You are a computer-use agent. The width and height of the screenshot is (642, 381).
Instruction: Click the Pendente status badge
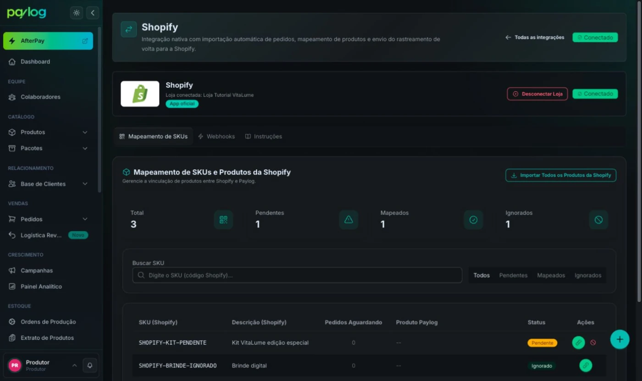point(542,343)
